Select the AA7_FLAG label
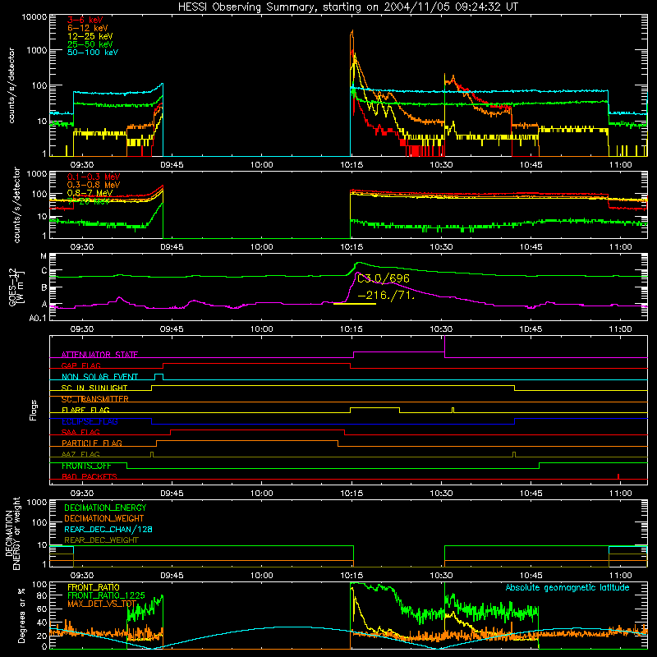 [80, 454]
